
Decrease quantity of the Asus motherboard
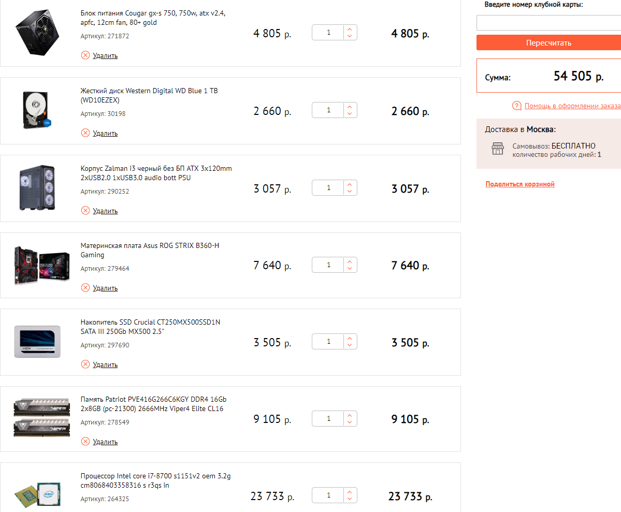[x=350, y=268]
